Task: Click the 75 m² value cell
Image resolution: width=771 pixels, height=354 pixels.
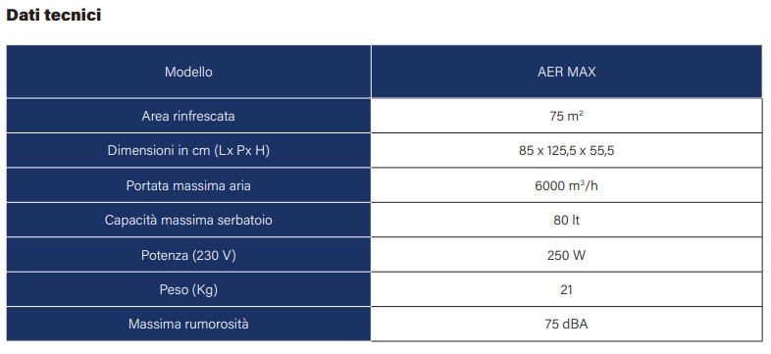Action: coord(566,116)
